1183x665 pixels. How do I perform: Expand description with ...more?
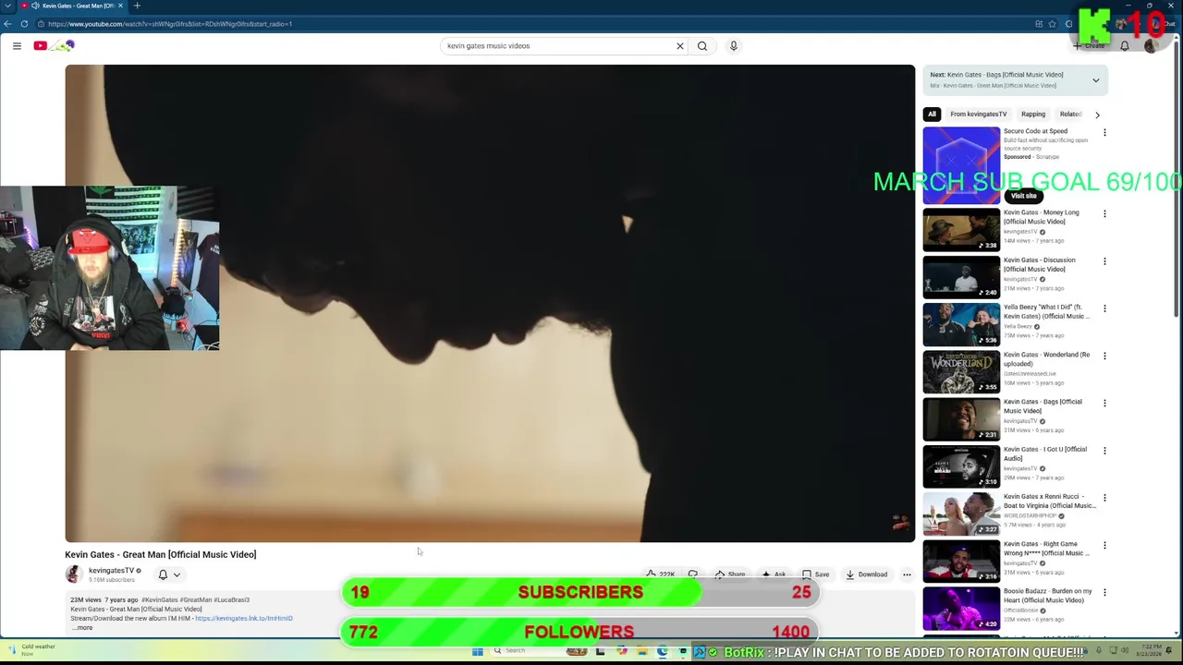(x=82, y=628)
